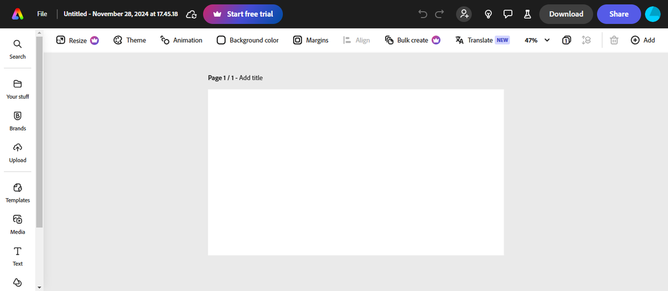Viewport: 668px width, 291px height.
Task: Click the Adobe Express home logo
Action: 18,14
